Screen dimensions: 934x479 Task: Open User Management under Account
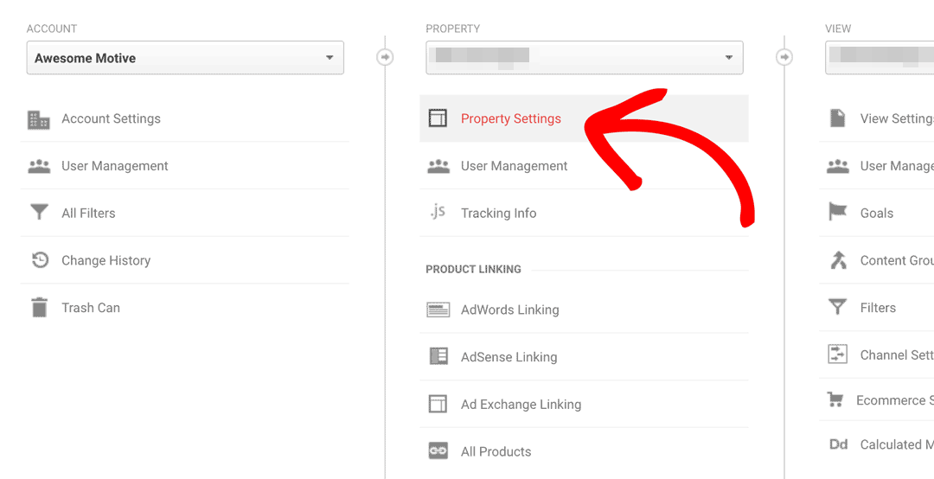pyautogui.click(x=114, y=166)
